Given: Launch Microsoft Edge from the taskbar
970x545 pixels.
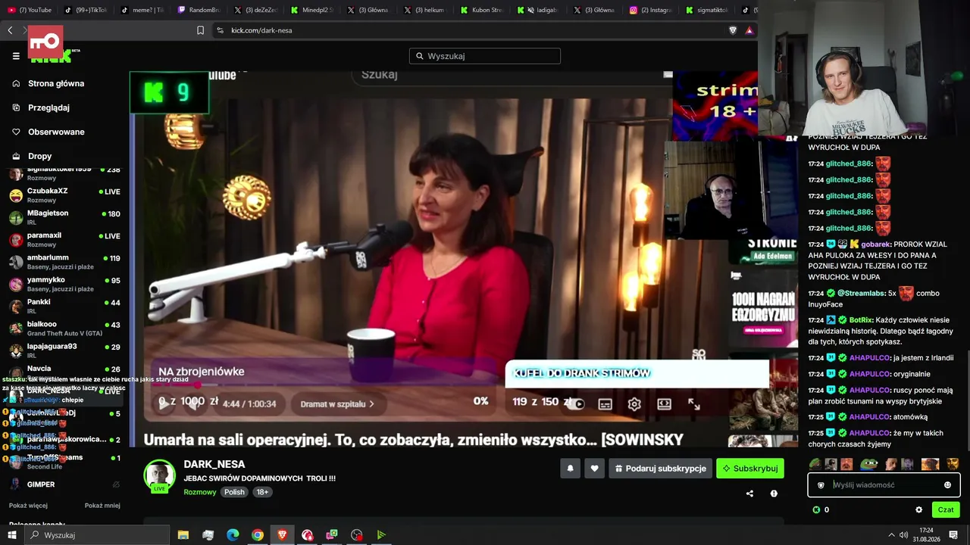Looking at the screenshot, I should 233,535.
